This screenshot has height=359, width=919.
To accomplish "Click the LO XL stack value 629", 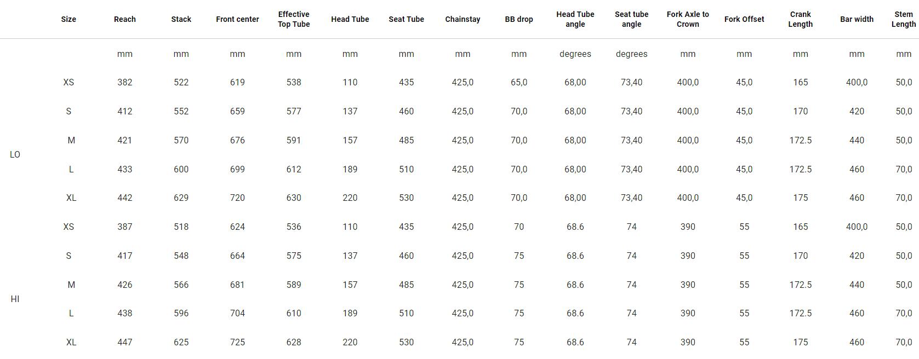I will click(x=181, y=198).
